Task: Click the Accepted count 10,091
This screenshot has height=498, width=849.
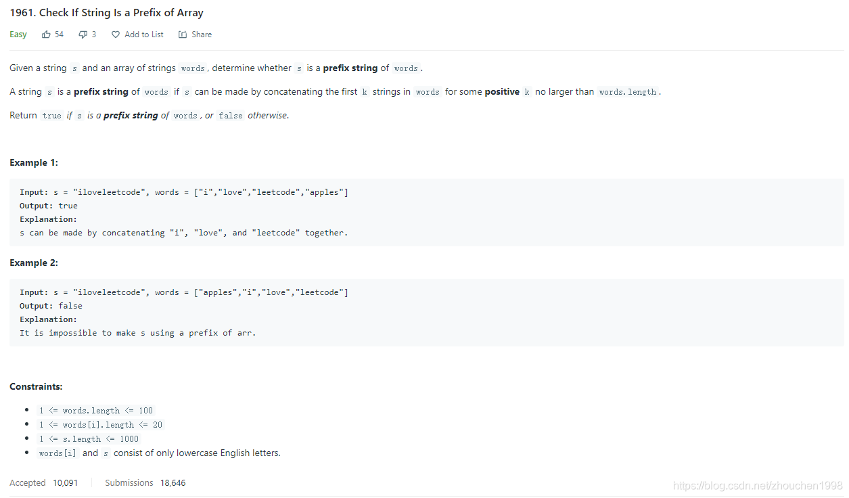Action: coord(66,483)
